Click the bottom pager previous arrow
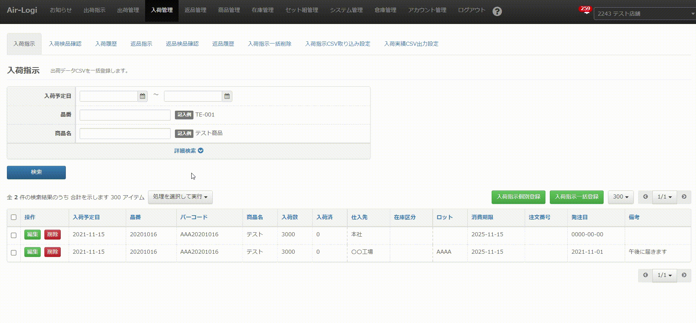Screen dimensions: 696x323 645,275
